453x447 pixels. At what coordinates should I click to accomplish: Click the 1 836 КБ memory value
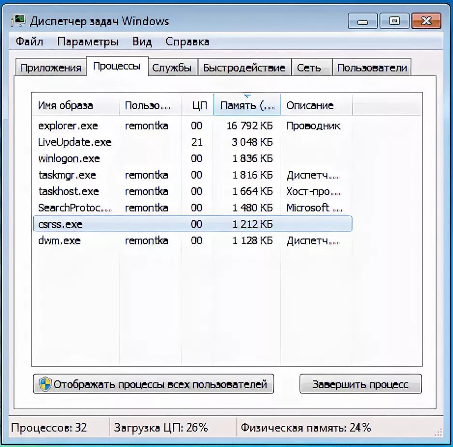pyautogui.click(x=253, y=158)
